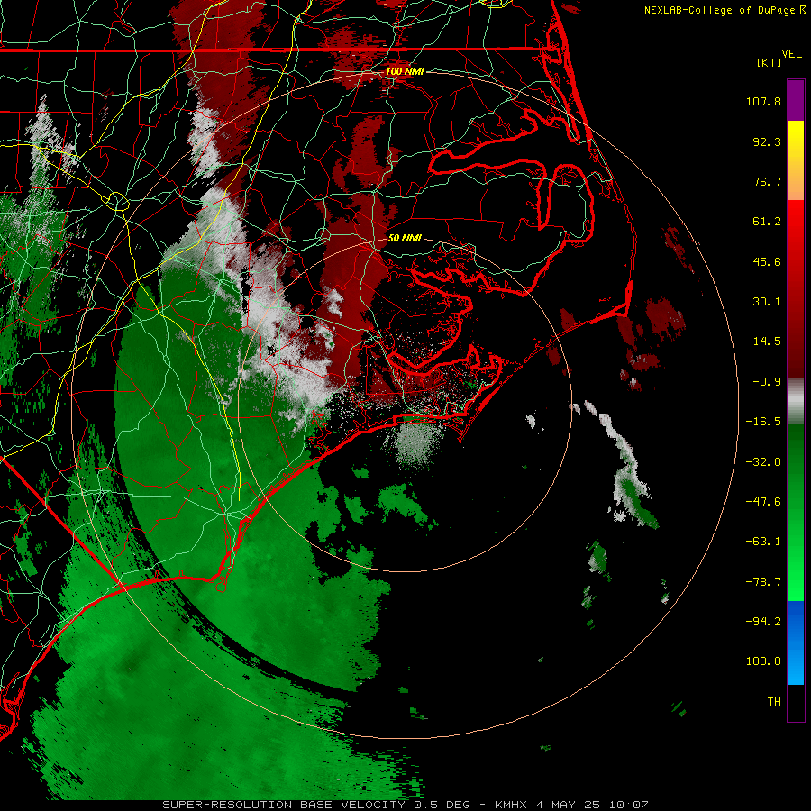The width and height of the screenshot is (811, 811).
Task: Click the -78.7 velocity scale value
Action: 763,582
